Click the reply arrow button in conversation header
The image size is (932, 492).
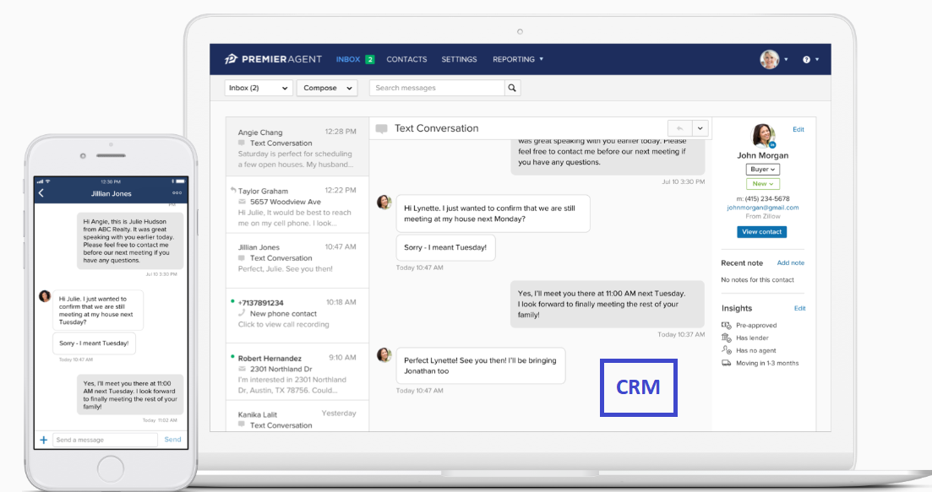point(679,128)
